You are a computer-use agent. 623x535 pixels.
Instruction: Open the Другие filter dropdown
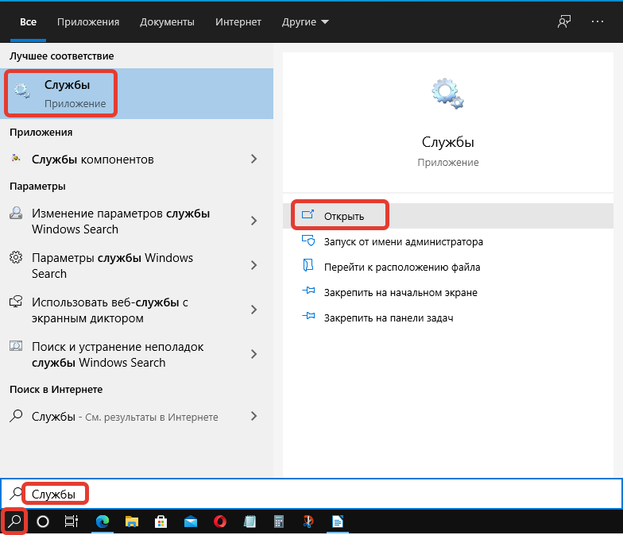point(305,22)
